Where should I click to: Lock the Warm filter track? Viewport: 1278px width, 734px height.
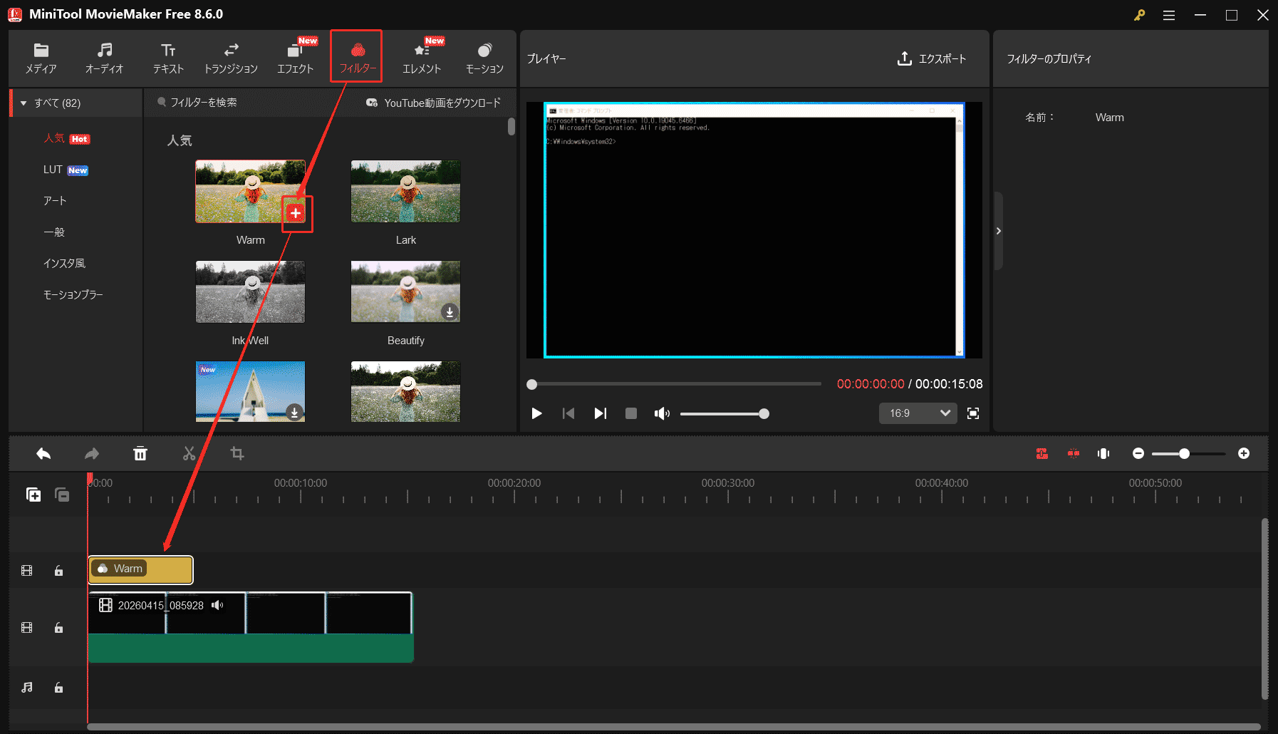click(59, 569)
